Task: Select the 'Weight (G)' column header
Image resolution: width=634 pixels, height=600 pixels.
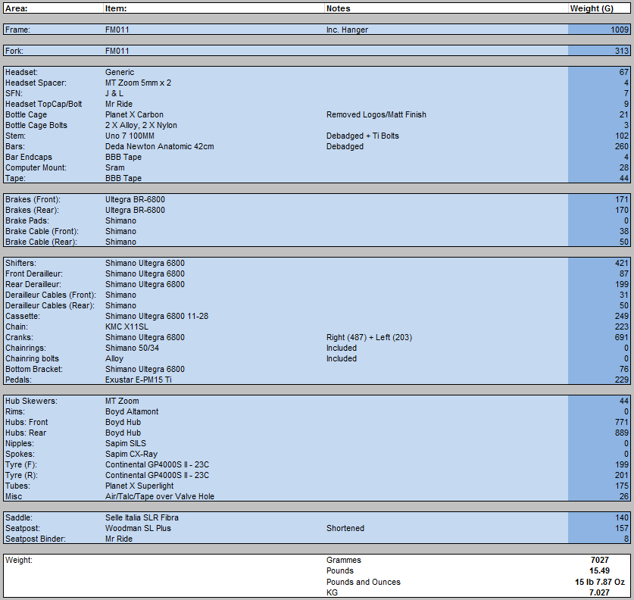Action: pyautogui.click(x=591, y=8)
